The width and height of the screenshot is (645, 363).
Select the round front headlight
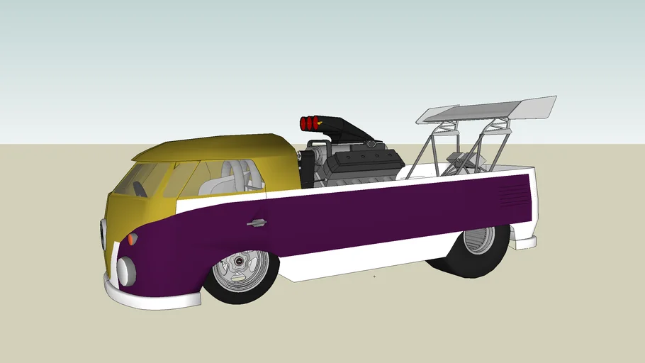126,271
